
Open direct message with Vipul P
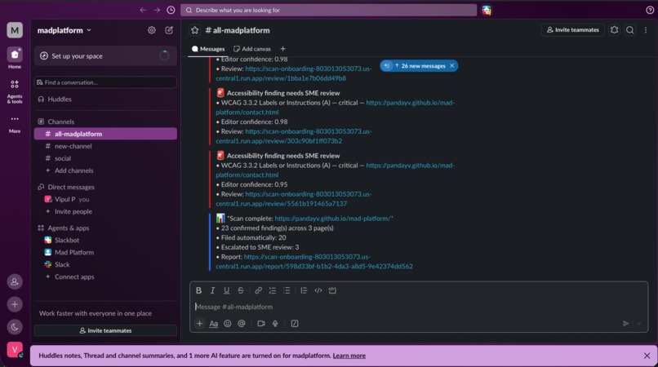(105, 199)
